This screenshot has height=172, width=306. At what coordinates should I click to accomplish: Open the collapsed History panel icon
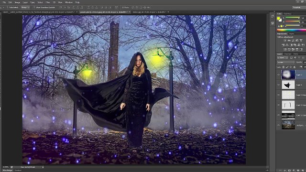pos(273,17)
